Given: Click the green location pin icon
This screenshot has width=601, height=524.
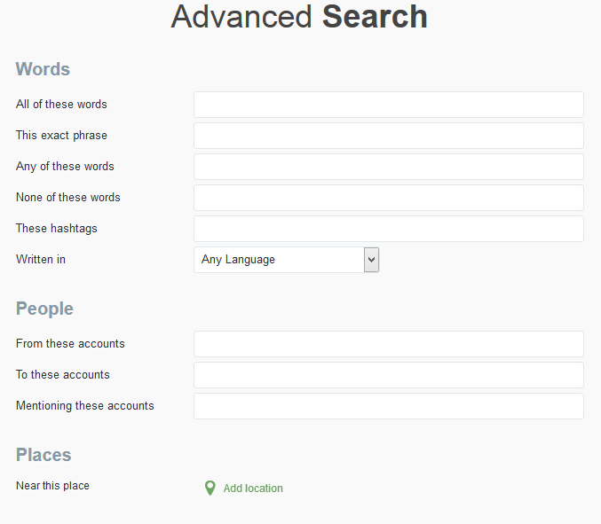Looking at the screenshot, I should 210,488.
